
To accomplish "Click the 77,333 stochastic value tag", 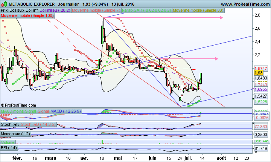I will [x=261, y=127].
